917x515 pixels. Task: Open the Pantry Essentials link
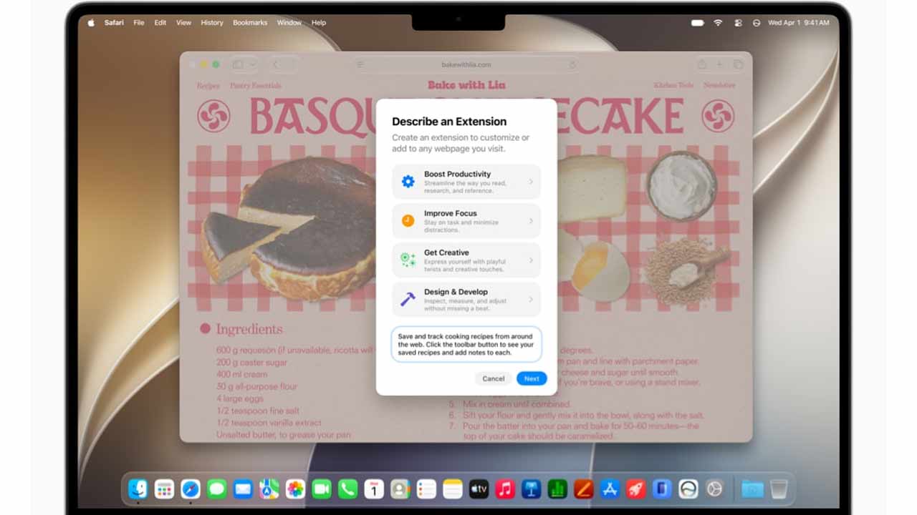(256, 86)
